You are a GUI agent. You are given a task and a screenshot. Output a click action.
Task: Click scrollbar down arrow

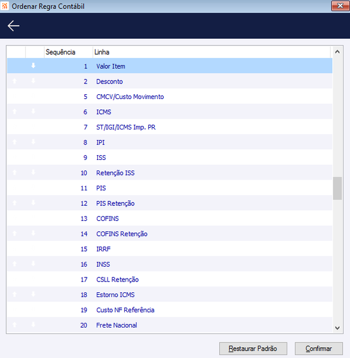tap(337, 328)
